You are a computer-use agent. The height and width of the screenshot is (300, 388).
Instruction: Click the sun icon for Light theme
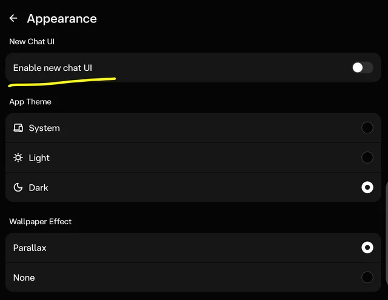click(x=18, y=158)
